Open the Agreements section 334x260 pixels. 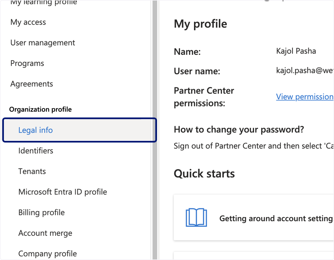pyautogui.click(x=32, y=84)
